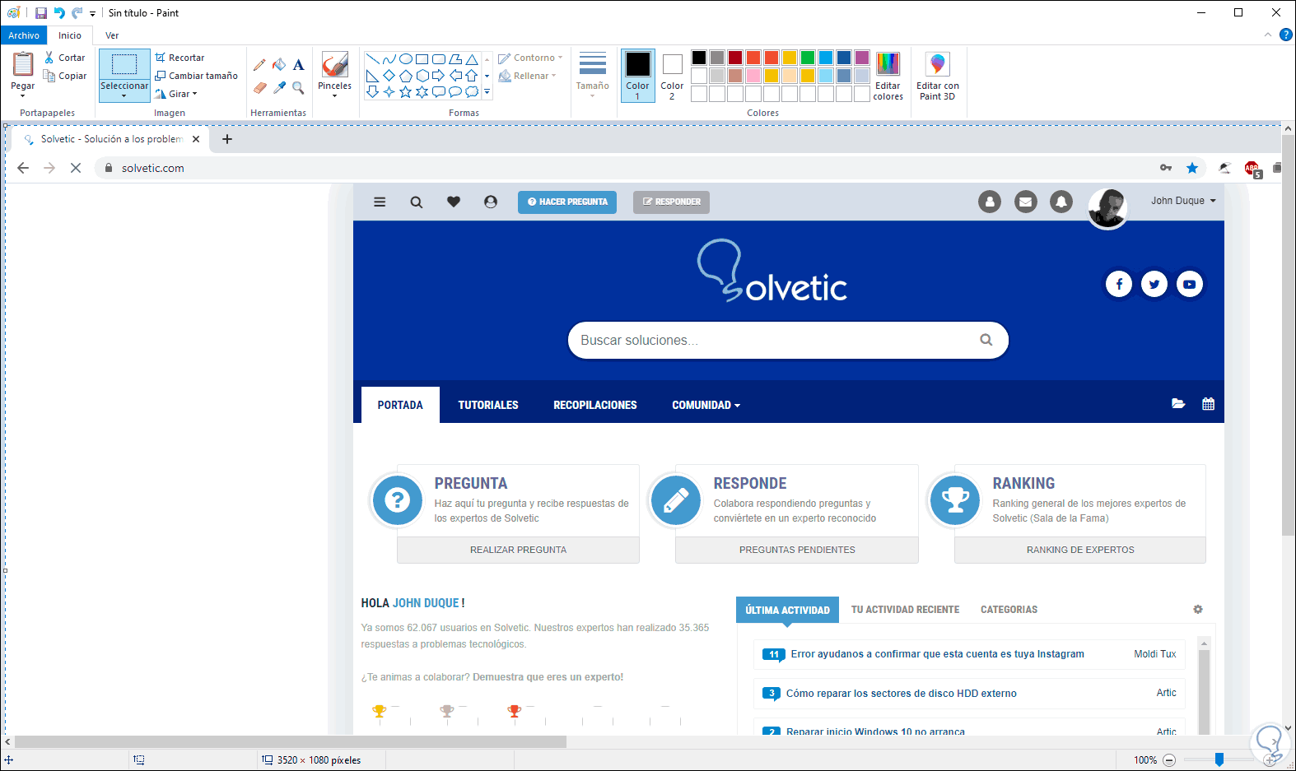
Task: Click the RECOPILACIONES tab on the page
Action: coord(595,405)
